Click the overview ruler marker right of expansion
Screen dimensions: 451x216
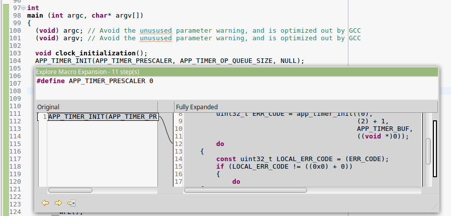(435, 149)
